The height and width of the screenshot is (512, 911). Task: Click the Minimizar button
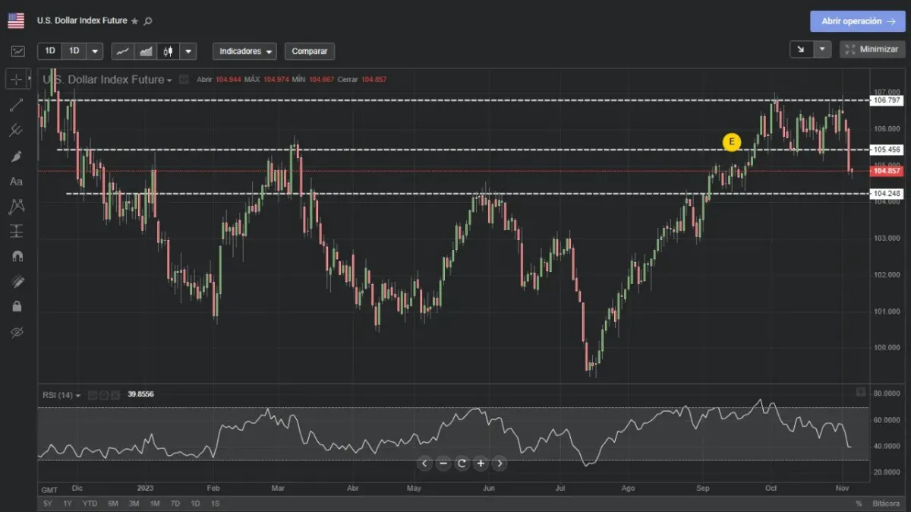872,49
